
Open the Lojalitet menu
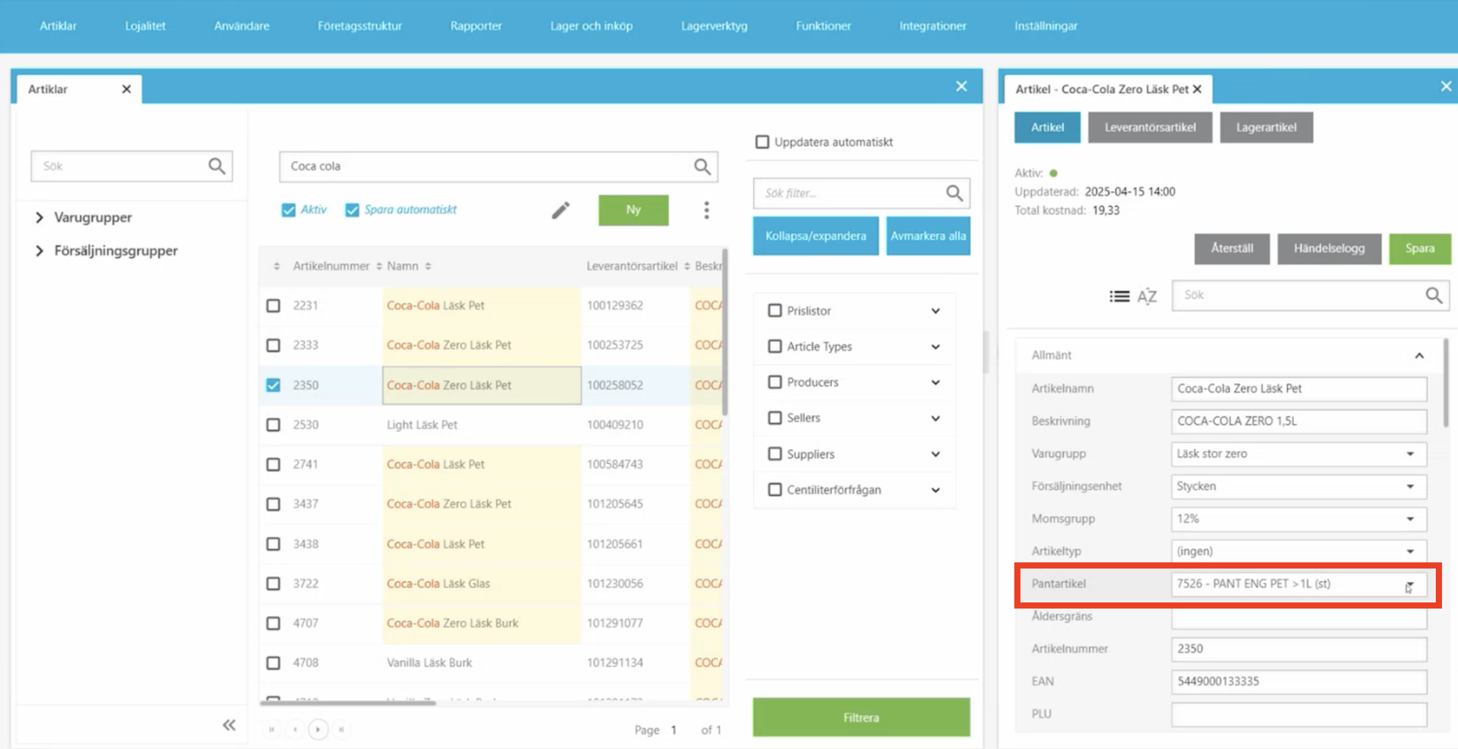145,26
